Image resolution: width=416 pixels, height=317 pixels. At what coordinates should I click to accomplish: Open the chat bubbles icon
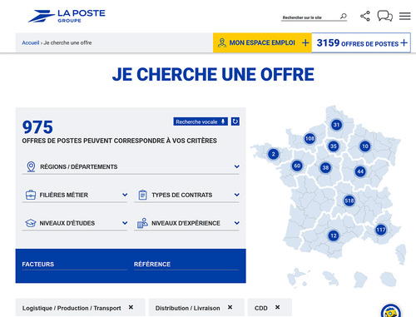click(x=384, y=16)
